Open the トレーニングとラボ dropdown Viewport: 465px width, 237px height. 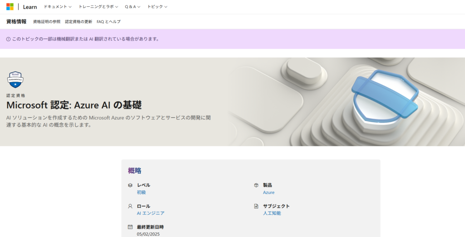(98, 7)
